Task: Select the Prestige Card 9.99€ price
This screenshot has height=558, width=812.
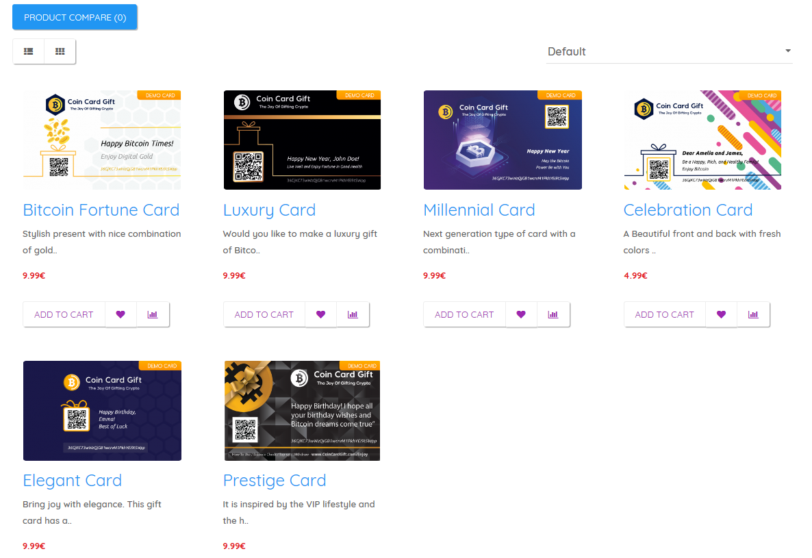Action: (x=234, y=546)
